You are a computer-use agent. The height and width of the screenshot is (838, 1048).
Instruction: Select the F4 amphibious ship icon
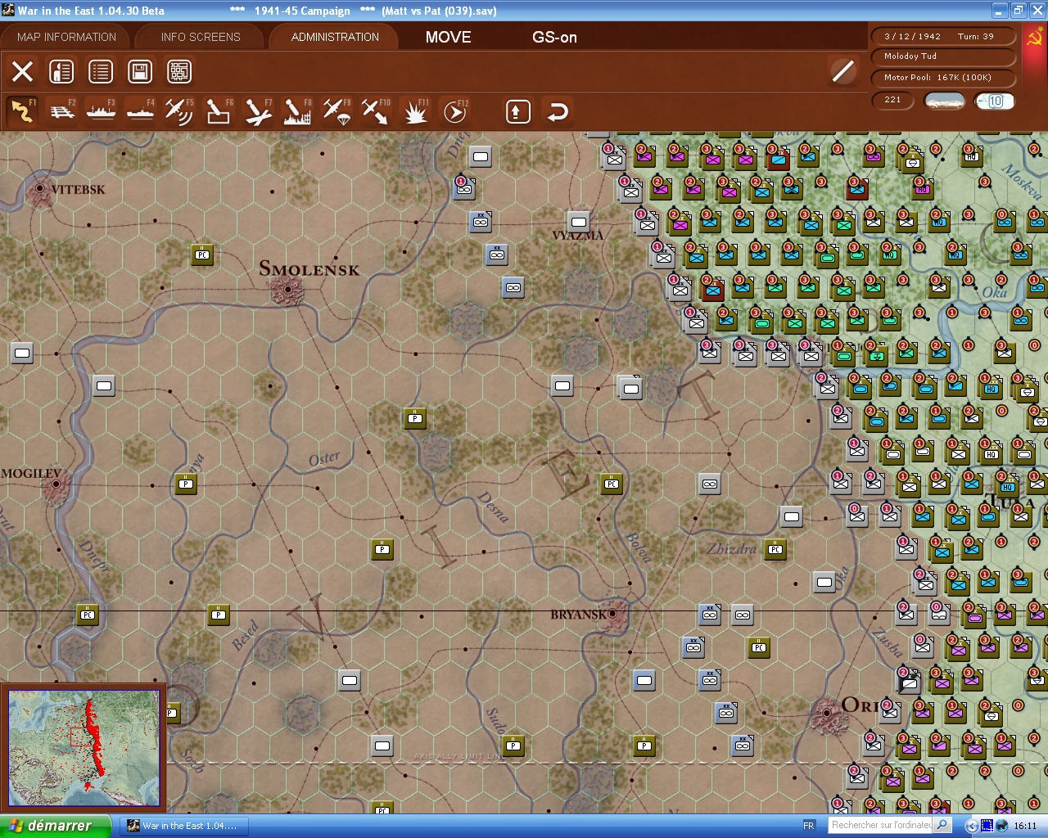[140, 111]
